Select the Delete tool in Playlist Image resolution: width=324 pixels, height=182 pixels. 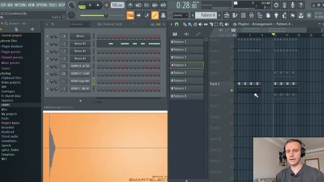pyautogui.click(x=195, y=24)
